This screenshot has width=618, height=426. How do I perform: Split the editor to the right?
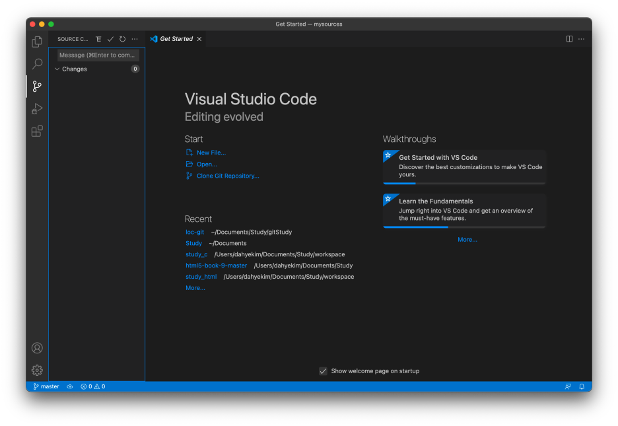[x=569, y=39]
